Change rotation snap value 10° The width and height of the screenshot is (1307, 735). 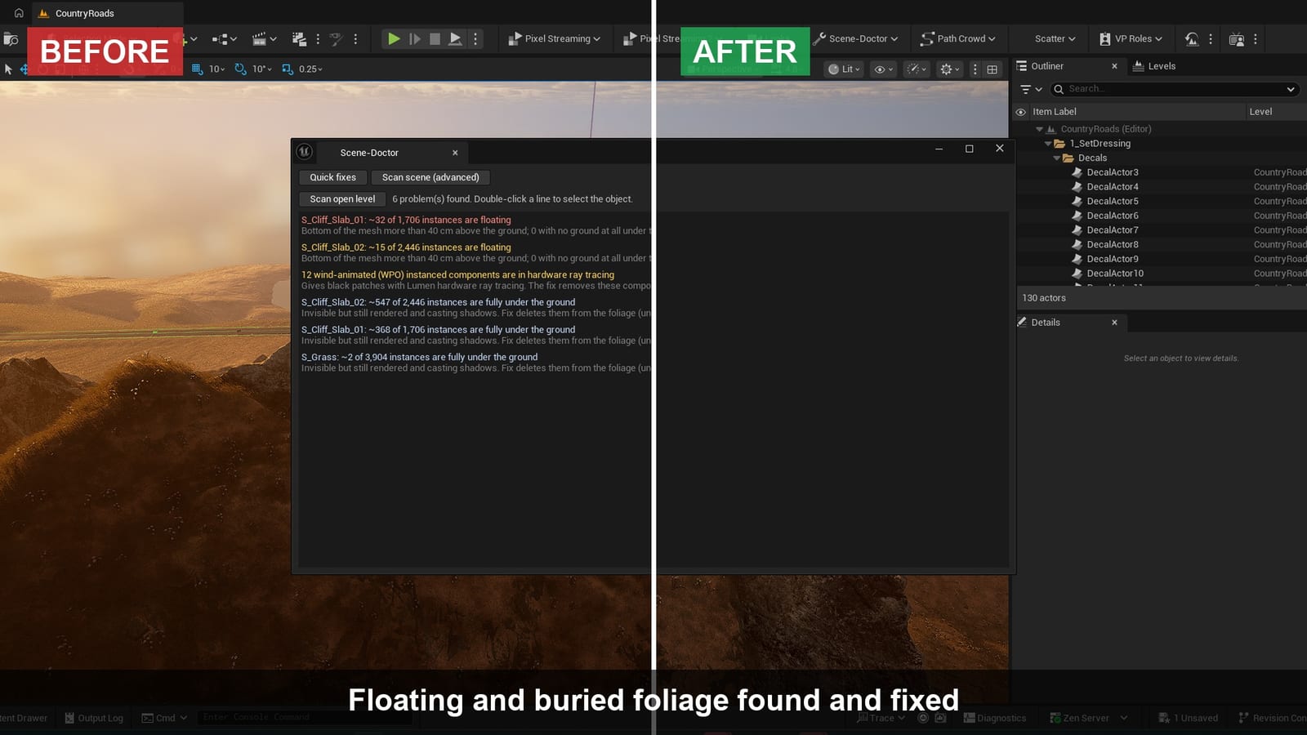[x=261, y=69]
